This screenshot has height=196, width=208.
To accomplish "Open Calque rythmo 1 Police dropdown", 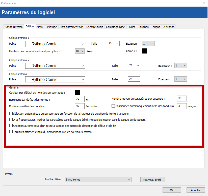I will click(55, 44).
